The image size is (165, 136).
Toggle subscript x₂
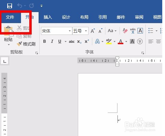(x=79, y=41)
